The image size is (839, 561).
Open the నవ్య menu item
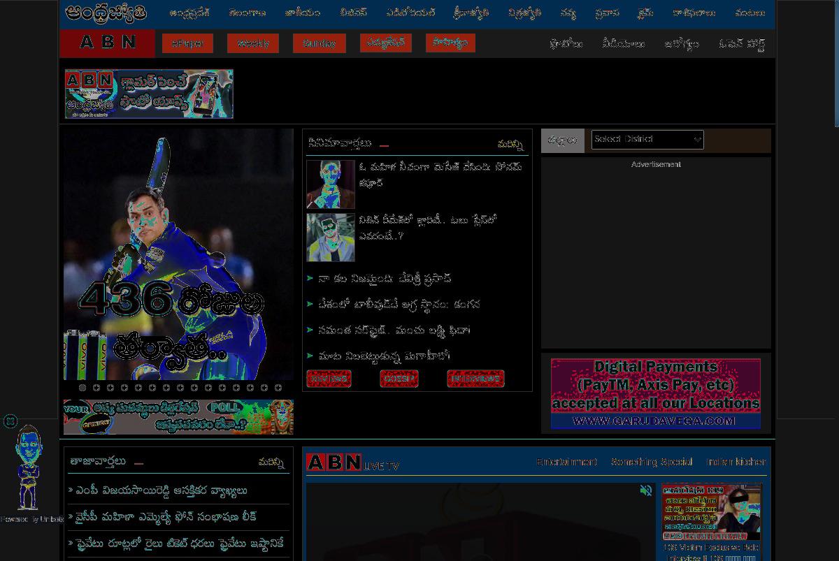point(568,13)
